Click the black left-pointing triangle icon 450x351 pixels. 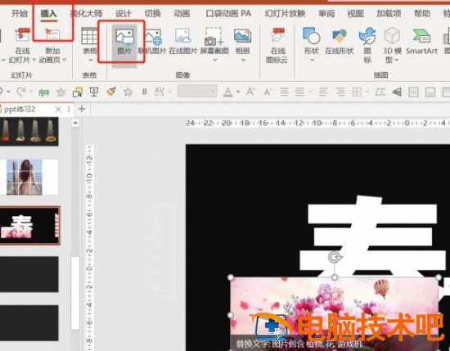[397, 92]
